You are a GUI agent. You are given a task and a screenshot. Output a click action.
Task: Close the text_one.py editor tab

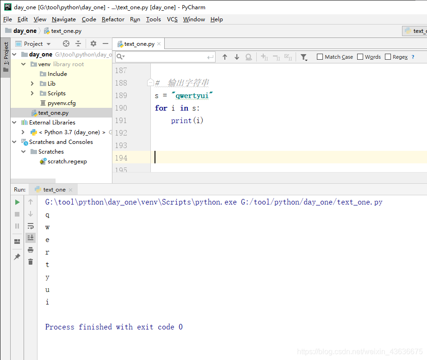coord(159,44)
